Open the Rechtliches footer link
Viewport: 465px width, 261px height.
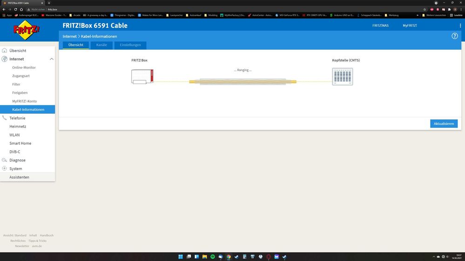[x=18, y=241]
